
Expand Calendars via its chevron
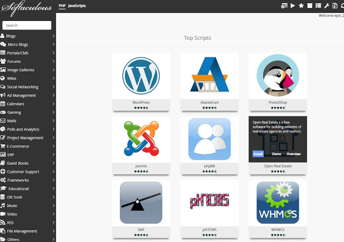tap(53, 104)
